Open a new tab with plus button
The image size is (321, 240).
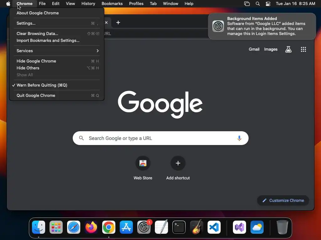point(118,22)
